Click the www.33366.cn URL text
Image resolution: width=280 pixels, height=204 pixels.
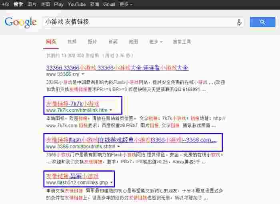point(63,74)
